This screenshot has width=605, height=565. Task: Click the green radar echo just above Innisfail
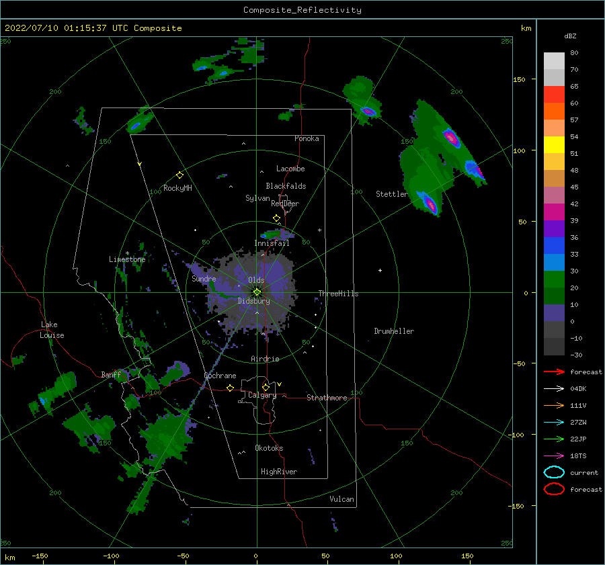coord(276,234)
